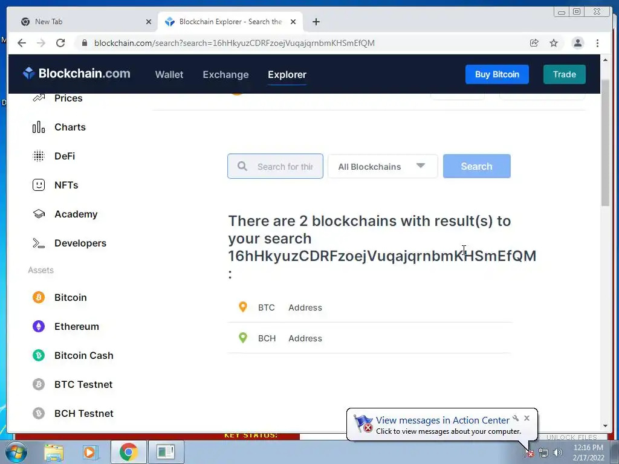Open the Exchange nav item
Image resolution: width=619 pixels, height=464 pixels.
tap(226, 74)
